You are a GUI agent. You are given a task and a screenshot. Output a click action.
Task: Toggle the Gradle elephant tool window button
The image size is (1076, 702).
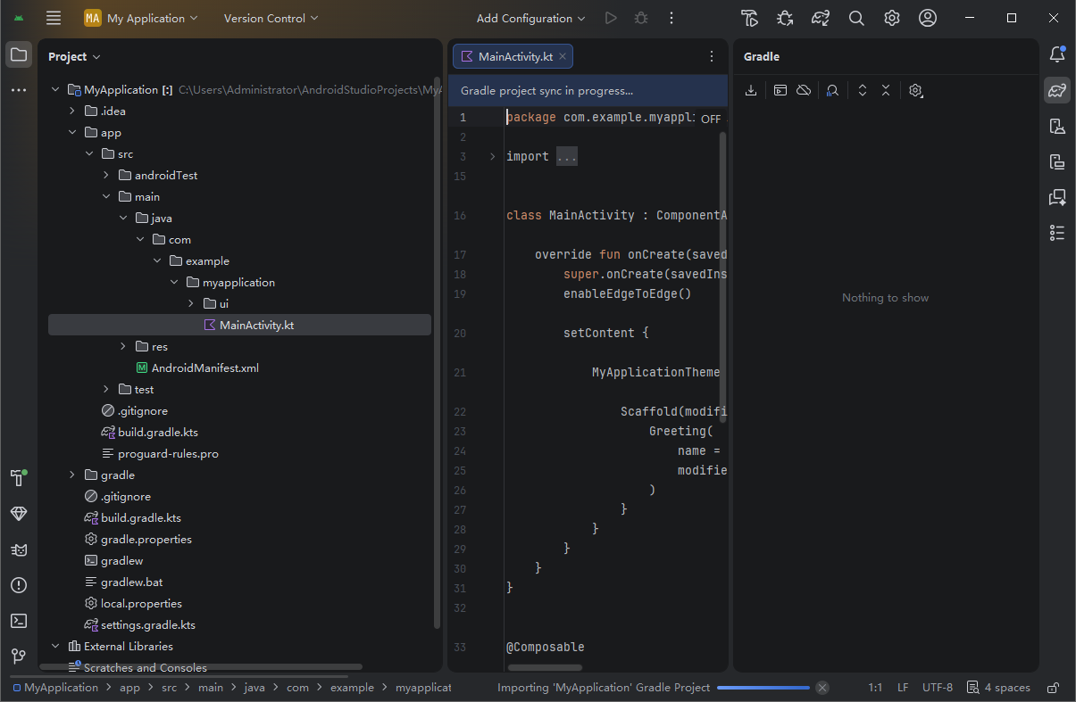pos(1057,90)
